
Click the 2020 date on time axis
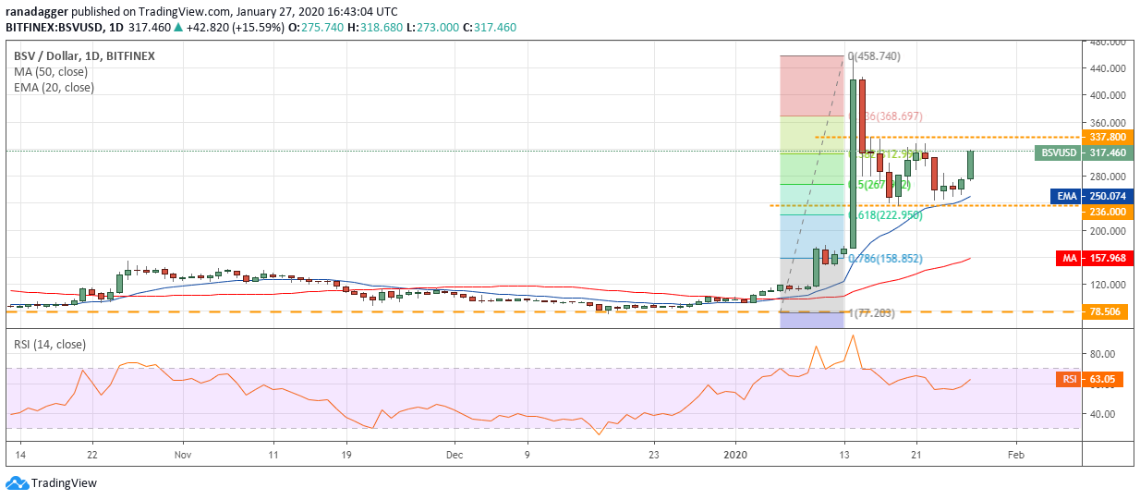pyautogui.click(x=736, y=455)
